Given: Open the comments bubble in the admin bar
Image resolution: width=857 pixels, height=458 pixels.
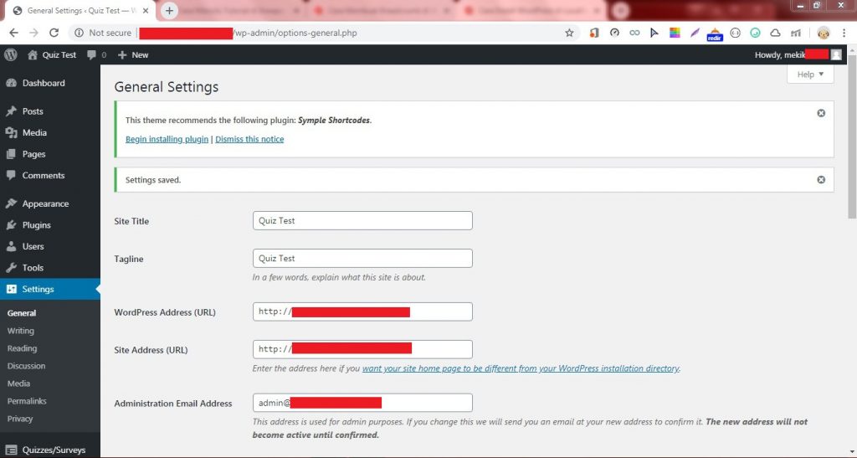Looking at the screenshot, I should tap(96, 54).
